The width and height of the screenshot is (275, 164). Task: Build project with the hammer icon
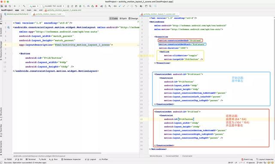24,6
